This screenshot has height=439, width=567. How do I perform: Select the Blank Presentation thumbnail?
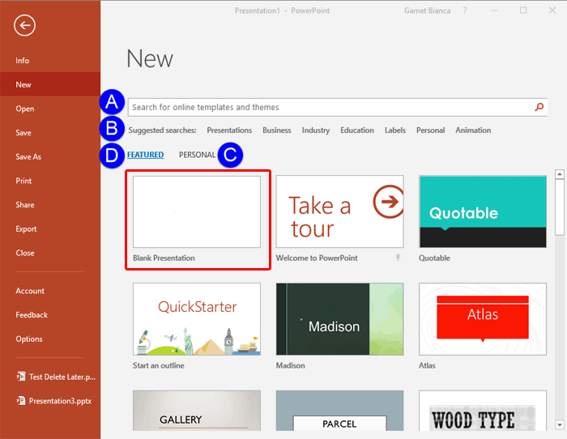coord(197,212)
